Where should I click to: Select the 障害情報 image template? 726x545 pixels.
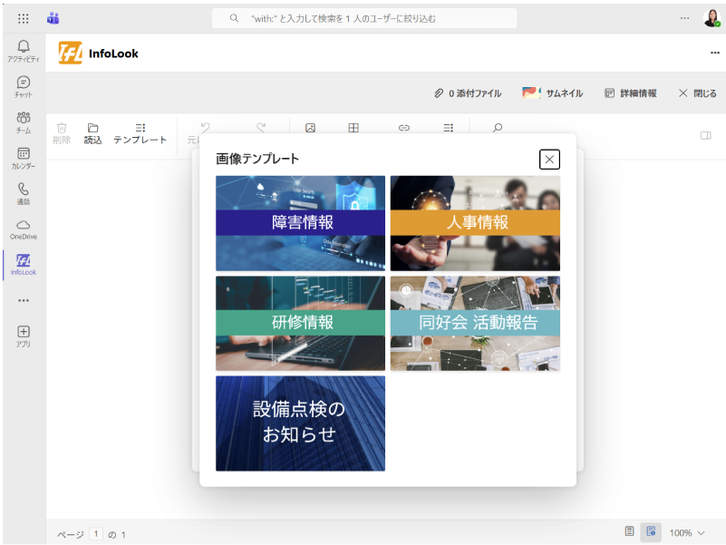(300, 223)
